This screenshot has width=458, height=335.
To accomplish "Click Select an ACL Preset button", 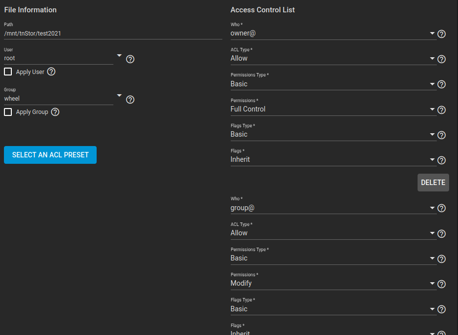I will pyautogui.click(x=50, y=155).
